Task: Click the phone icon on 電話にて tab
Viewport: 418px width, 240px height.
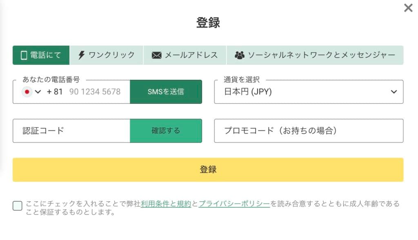Action: pyautogui.click(x=24, y=55)
